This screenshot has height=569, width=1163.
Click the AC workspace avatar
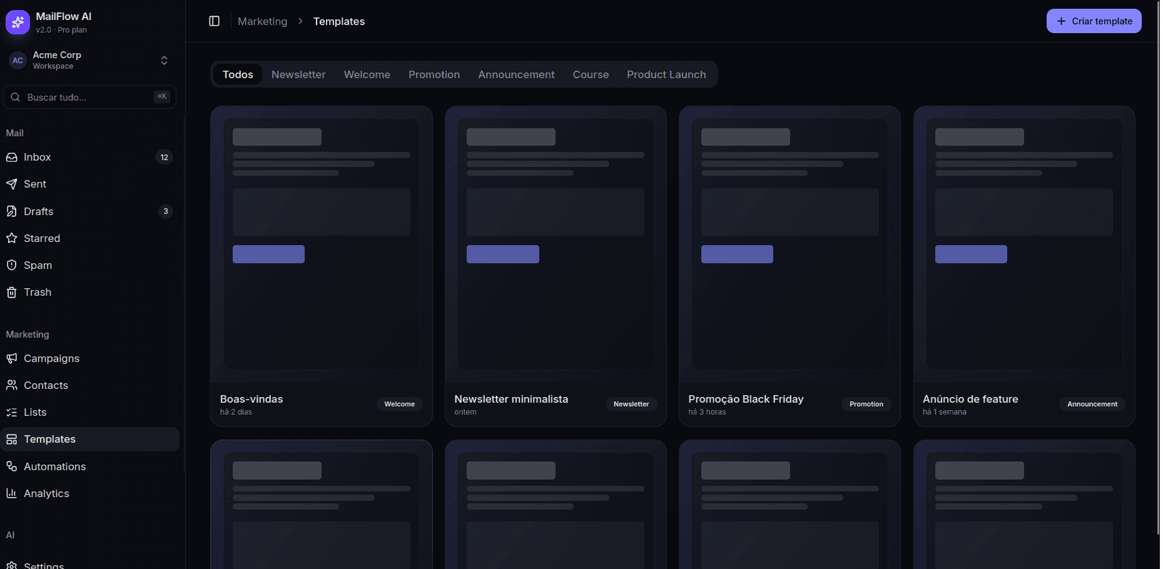pos(18,61)
